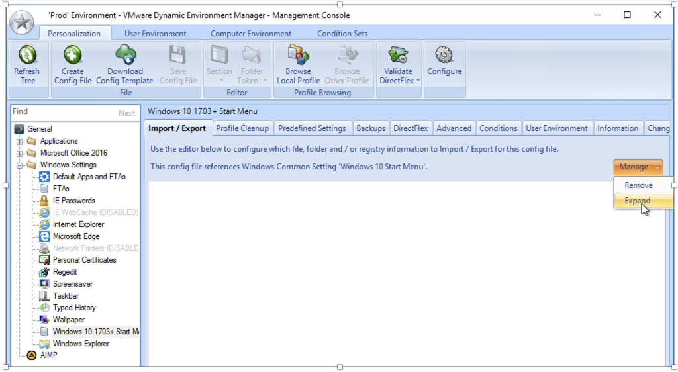Open the Configure gear icon
The width and height of the screenshot is (678, 372).
point(444,55)
